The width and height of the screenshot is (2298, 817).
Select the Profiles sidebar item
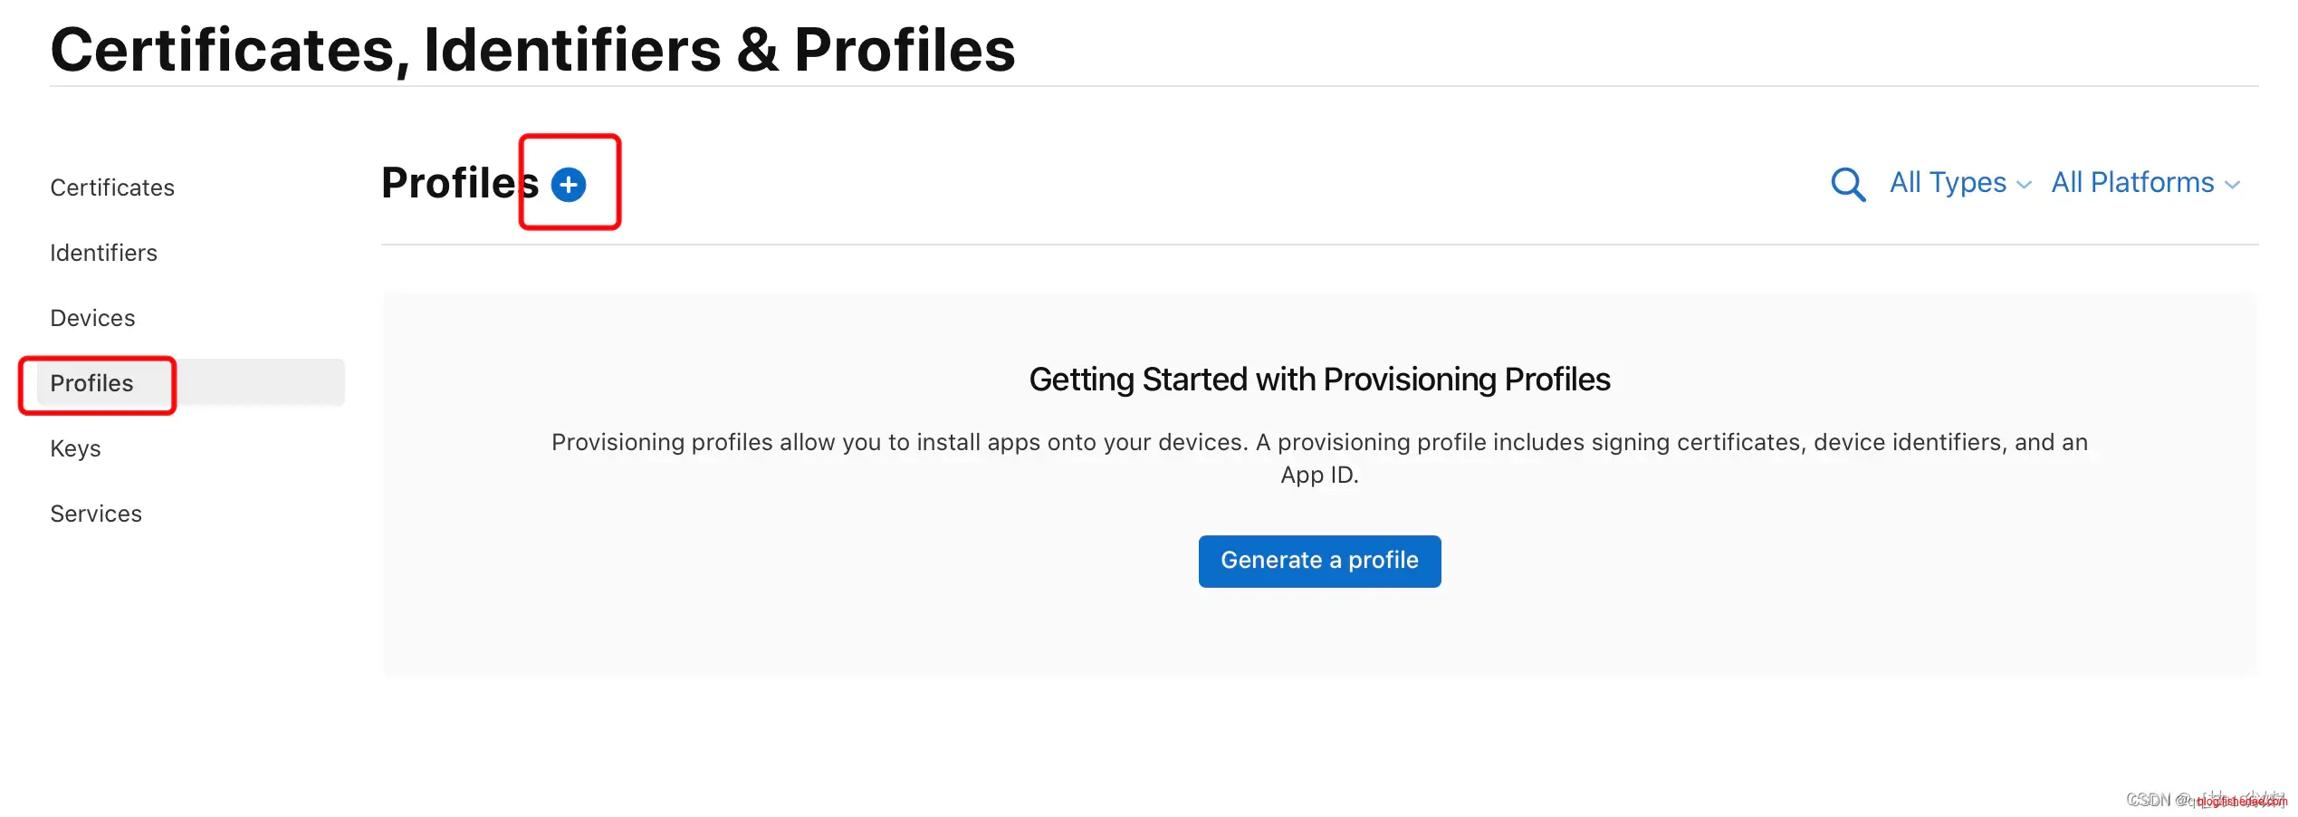click(x=91, y=383)
